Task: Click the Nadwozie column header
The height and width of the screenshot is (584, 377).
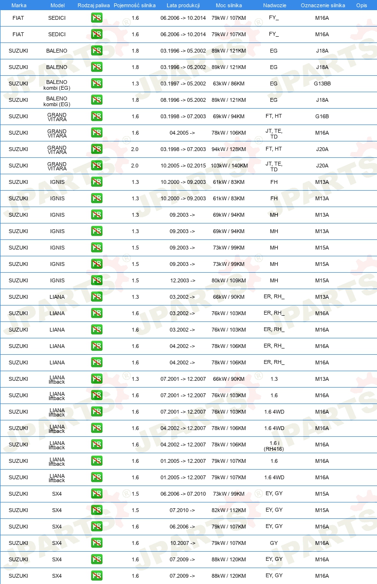Action: coord(274,5)
